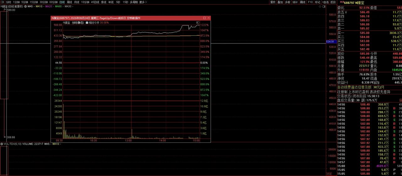
Task: Choose the 60分钟 period
Action: click(x=53, y=2)
